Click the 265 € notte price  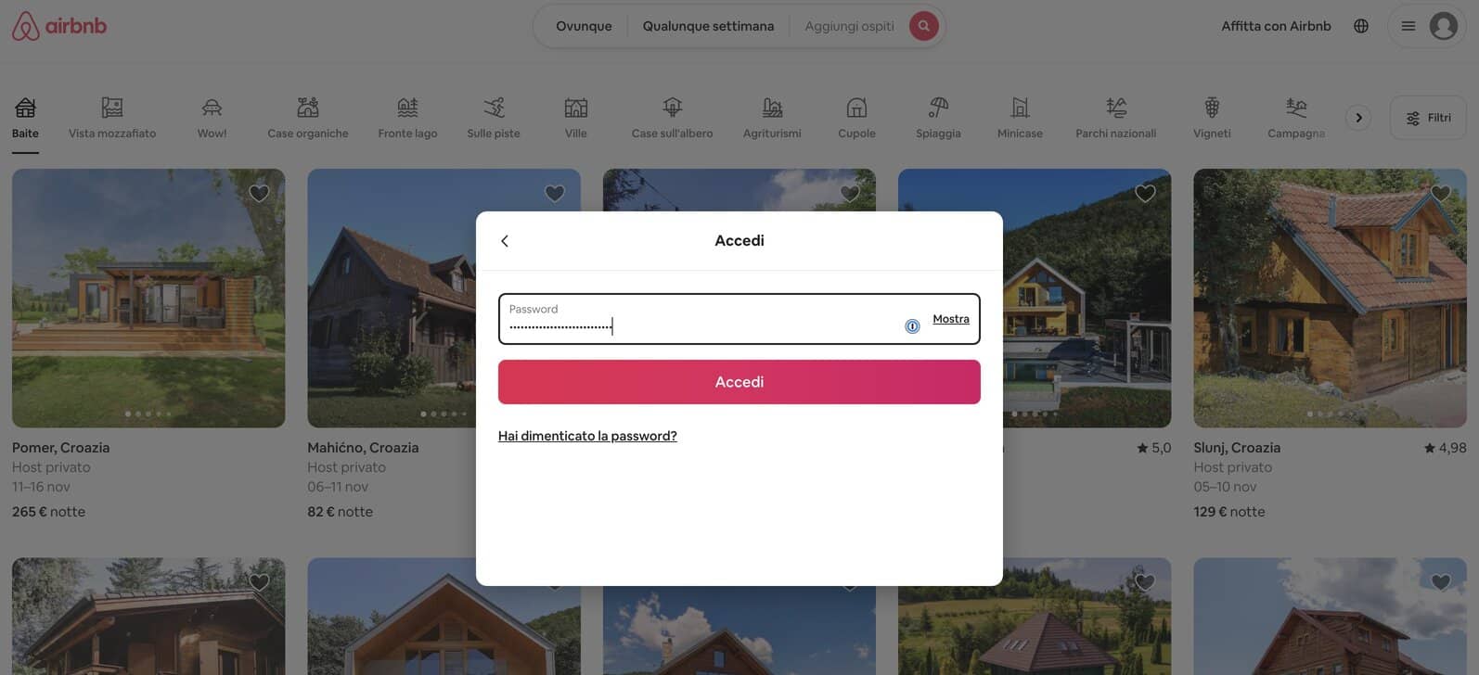(x=48, y=512)
